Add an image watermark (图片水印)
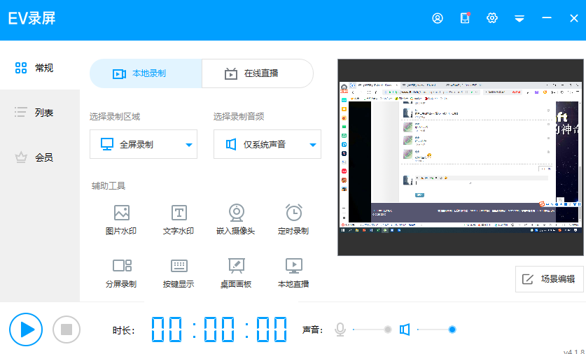Screen dimensions: 586x354 (x=121, y=220)
